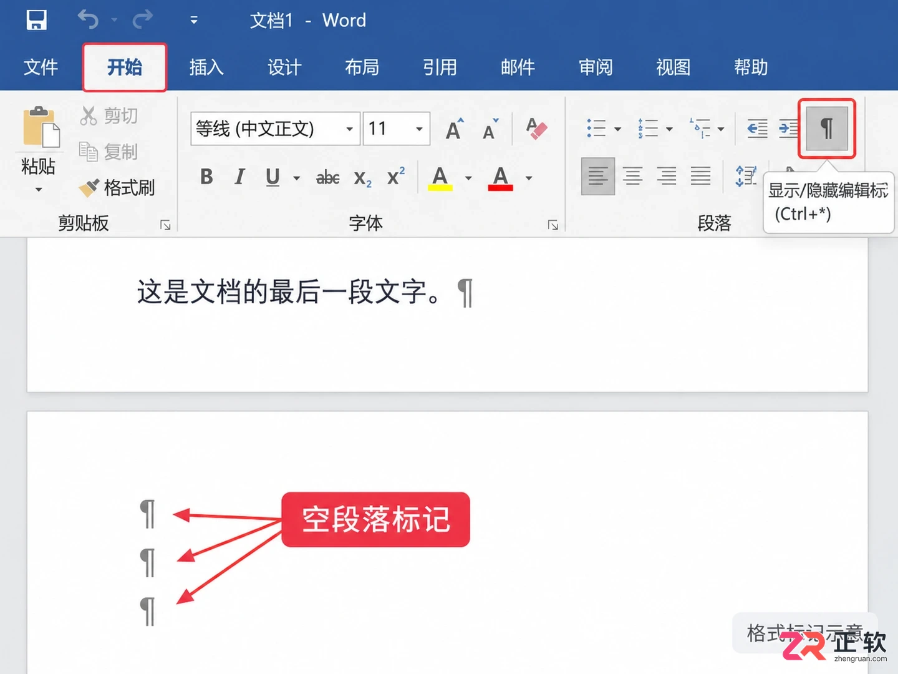Click the second empty paragraph mark on page two

tap(148, 562)
